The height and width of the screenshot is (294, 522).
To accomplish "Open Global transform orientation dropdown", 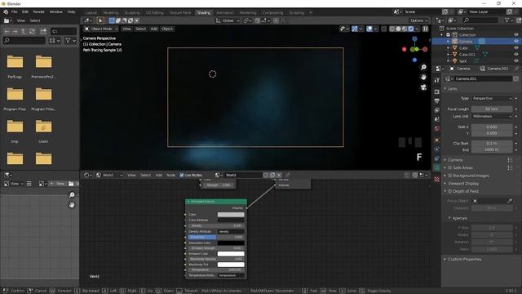I will tap(228, 20).
